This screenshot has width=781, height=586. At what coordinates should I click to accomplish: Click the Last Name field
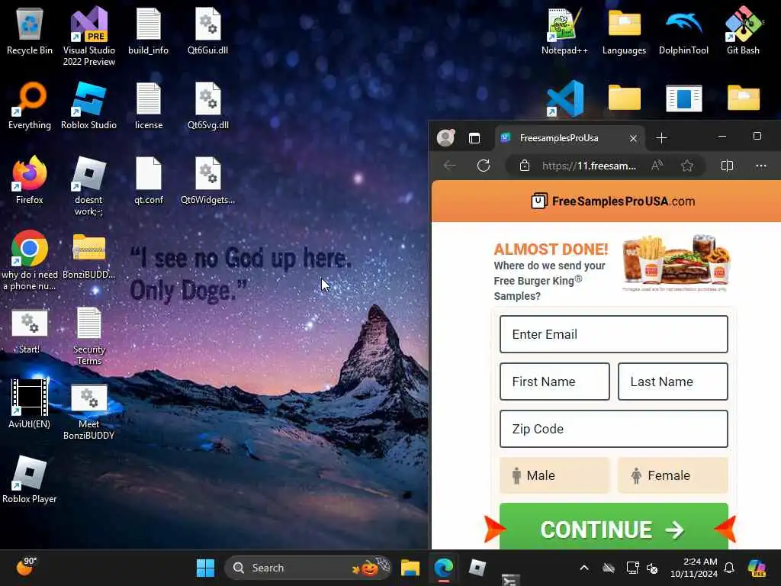(673, 382)
